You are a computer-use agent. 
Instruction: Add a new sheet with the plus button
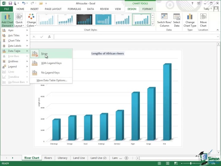tap(126, 158)
